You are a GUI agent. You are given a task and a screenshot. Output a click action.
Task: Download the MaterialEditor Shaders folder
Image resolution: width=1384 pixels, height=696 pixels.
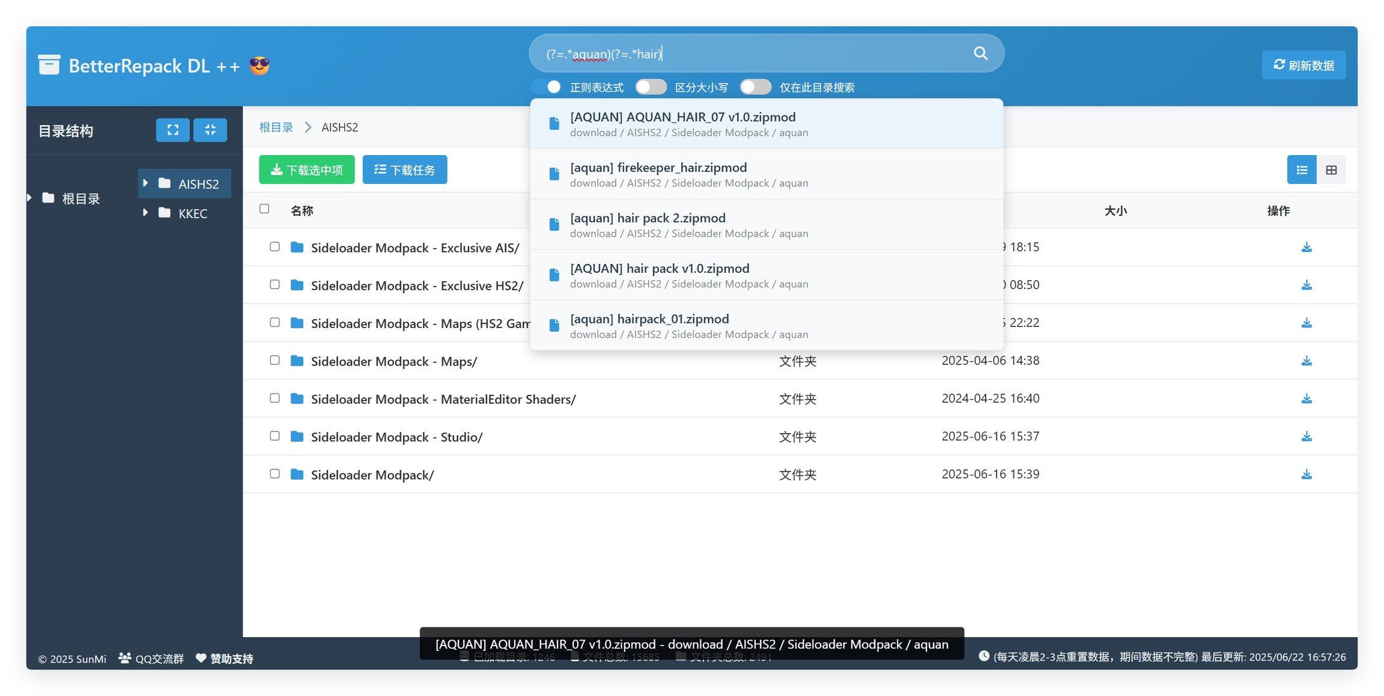(1306, 399)
